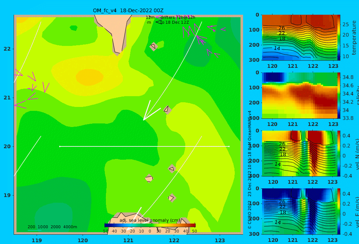The image size is (359, 244).
Task: Select the sea level anomaly colorbar
Action: [x=150, y=225]
